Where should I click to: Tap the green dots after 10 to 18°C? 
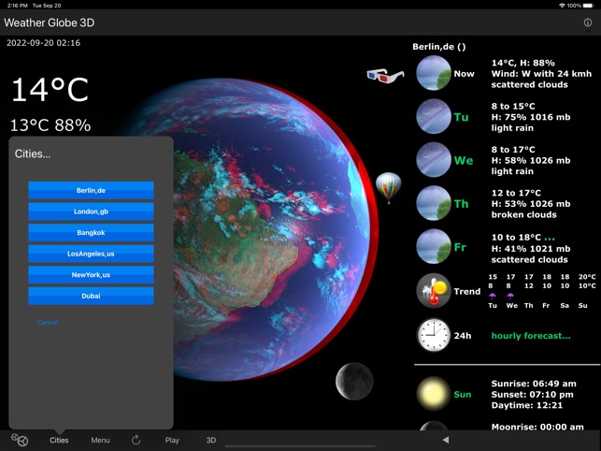point(550,239)
